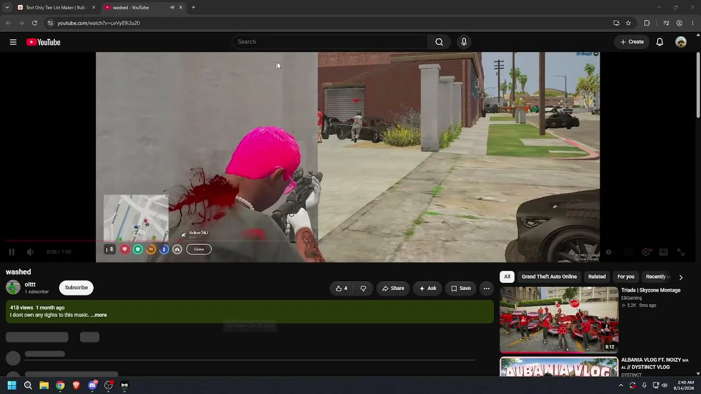Open the notifications bell
The width and height of the screenshot is (701, 394).
[660, 42]
